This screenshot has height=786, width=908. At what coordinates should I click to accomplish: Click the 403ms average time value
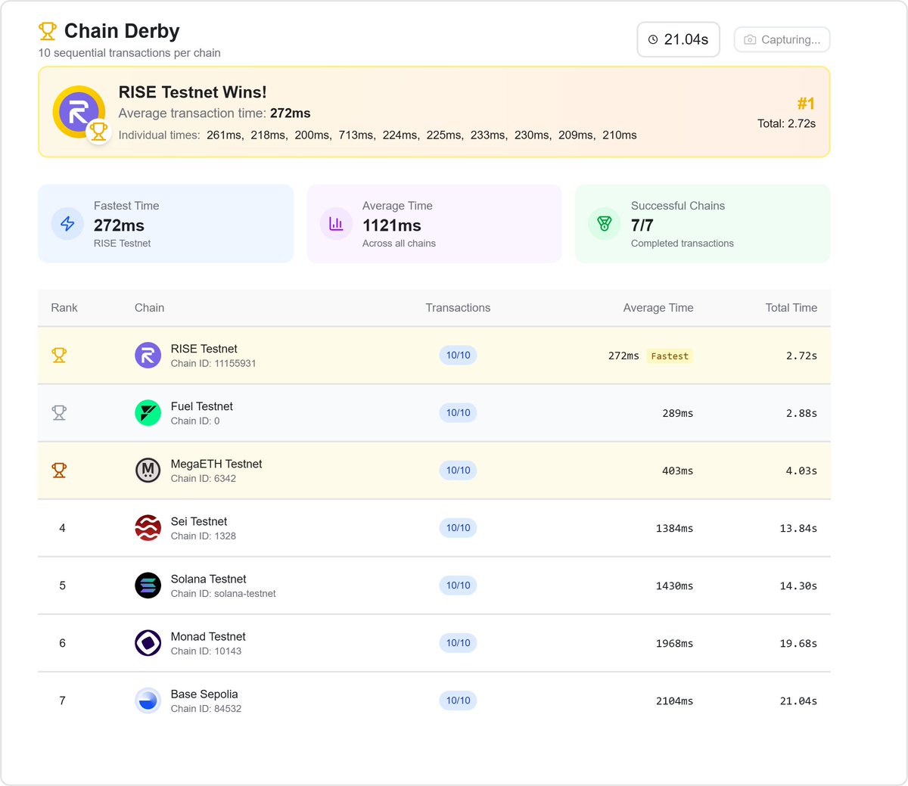(x=677, y=471)
